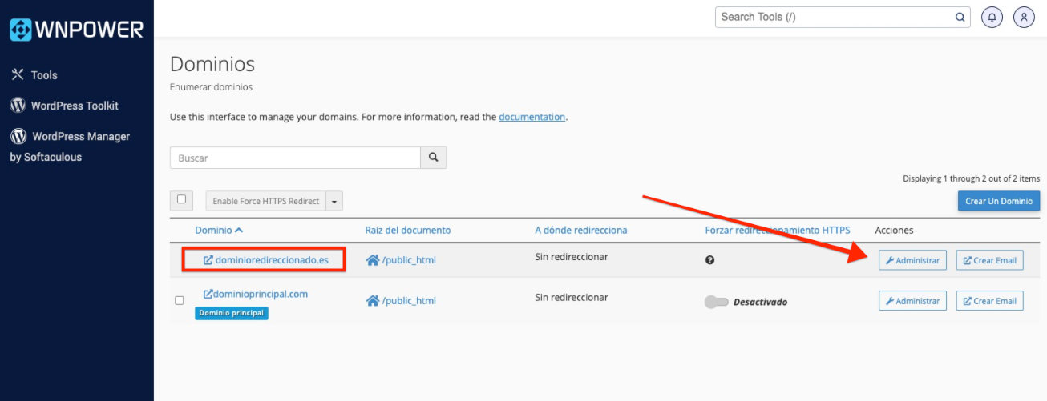The image size is (1047, 401).
Task: Click Enable Force HTTPS Redirect button
Action: [265, 201]
